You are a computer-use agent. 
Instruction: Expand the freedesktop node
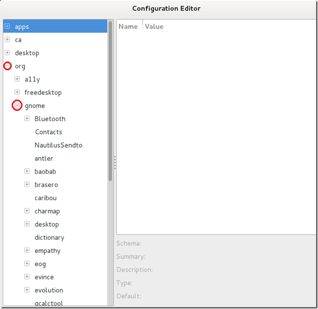(x=17, y=92)
